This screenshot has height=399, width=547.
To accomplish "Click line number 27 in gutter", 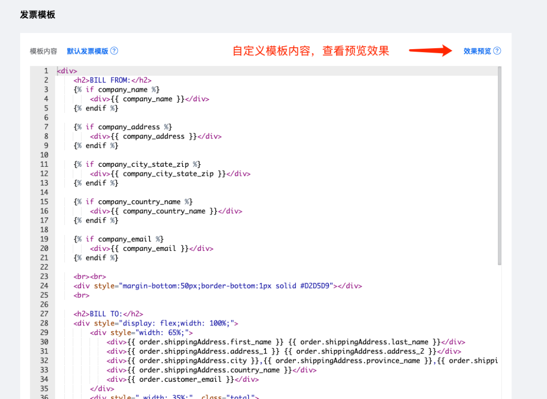I will [x=44, y=314].
